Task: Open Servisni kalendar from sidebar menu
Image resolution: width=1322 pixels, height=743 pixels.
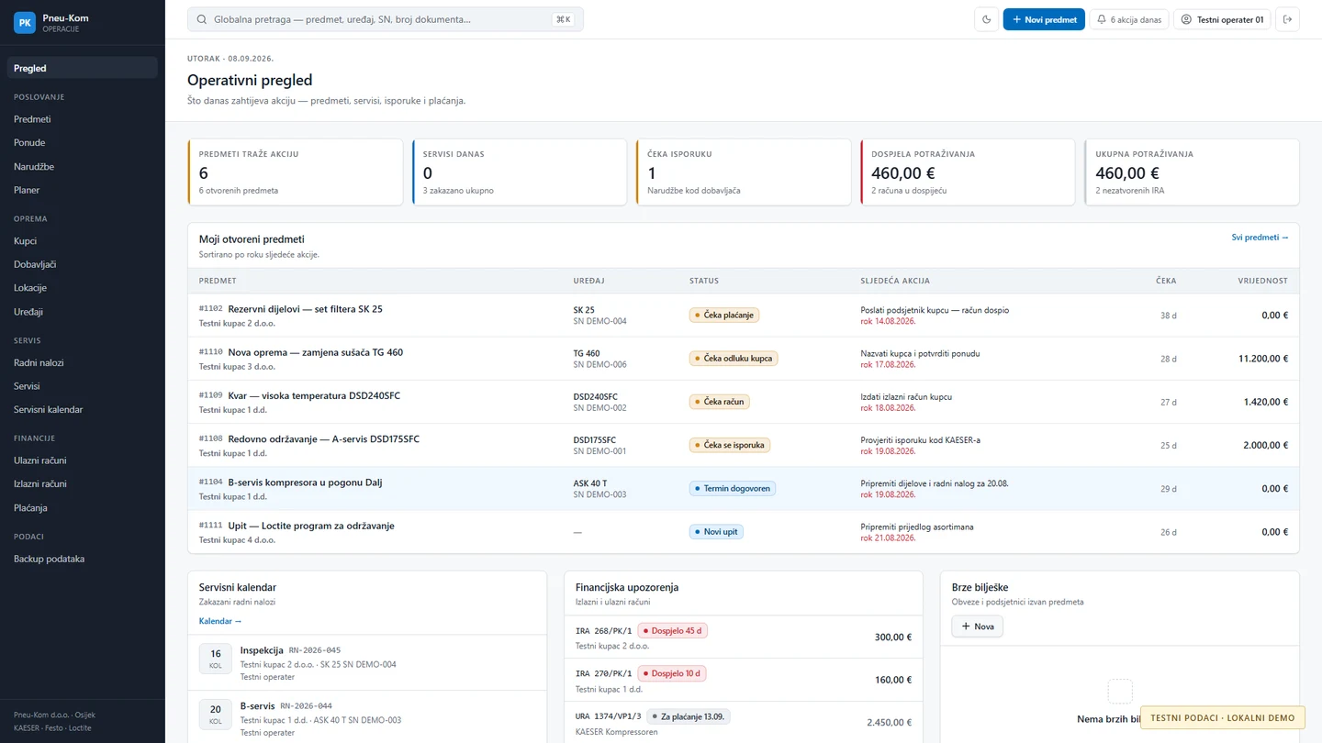Action: pos(83,409)
